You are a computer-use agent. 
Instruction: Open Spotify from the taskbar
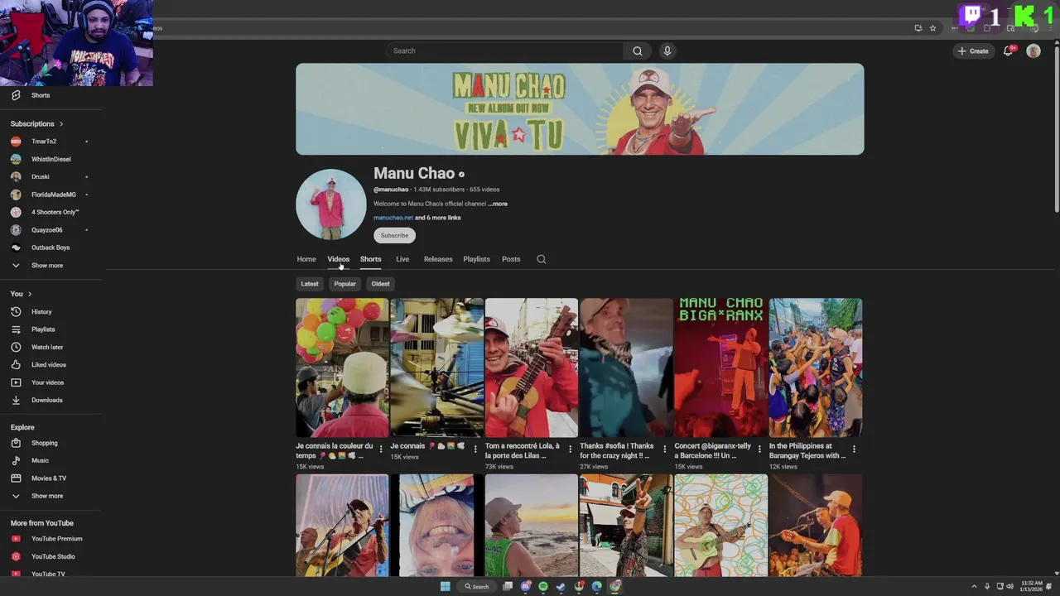pos(543,586)
